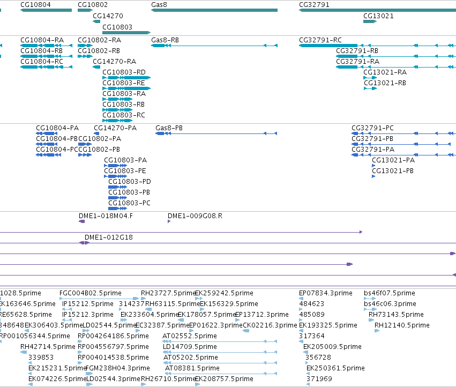456x387 pixels.
Task: Select the CG32791-RC transcript label
Action: click(320, 40)
